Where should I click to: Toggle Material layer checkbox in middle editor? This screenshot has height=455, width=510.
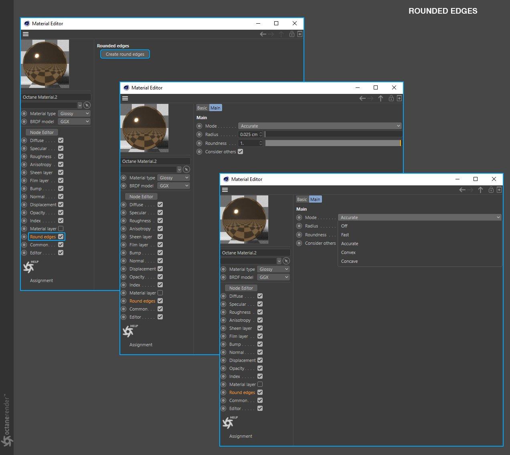pyautogui.click(x=160, y=293)
